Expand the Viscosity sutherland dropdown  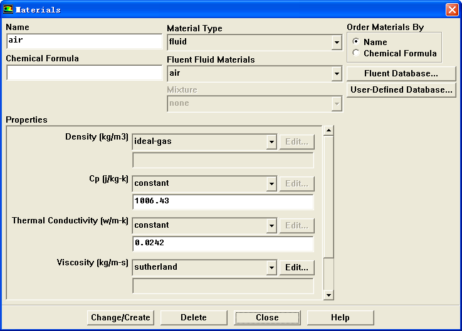pyautogui.click(x=271, y=268)
